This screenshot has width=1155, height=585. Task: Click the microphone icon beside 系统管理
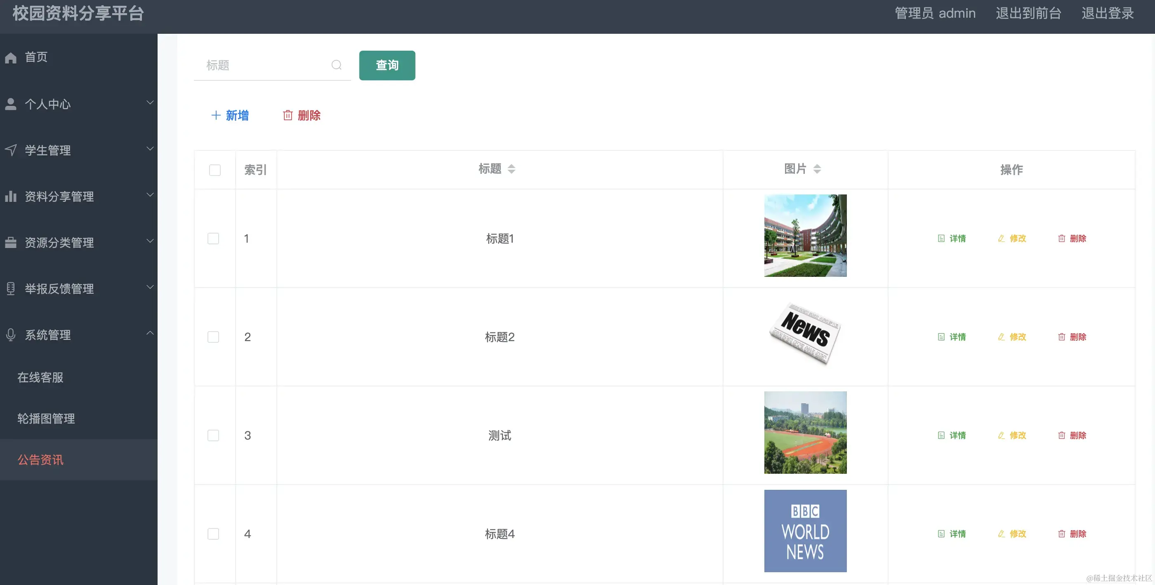click(x=11, y=335)
